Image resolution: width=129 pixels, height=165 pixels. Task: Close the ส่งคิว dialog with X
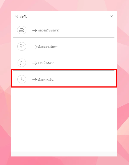[112, 16]
